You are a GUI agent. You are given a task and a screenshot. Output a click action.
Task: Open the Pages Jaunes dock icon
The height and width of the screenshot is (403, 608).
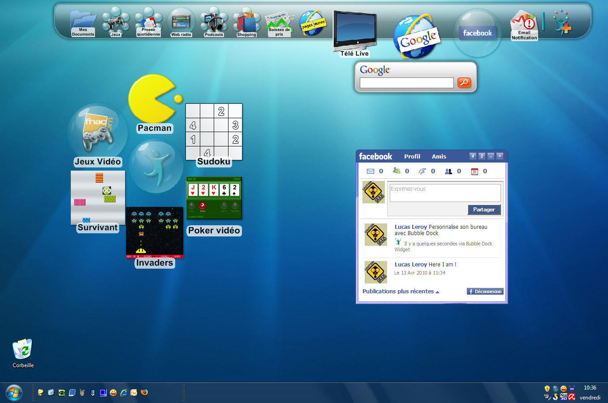[312, 23]
